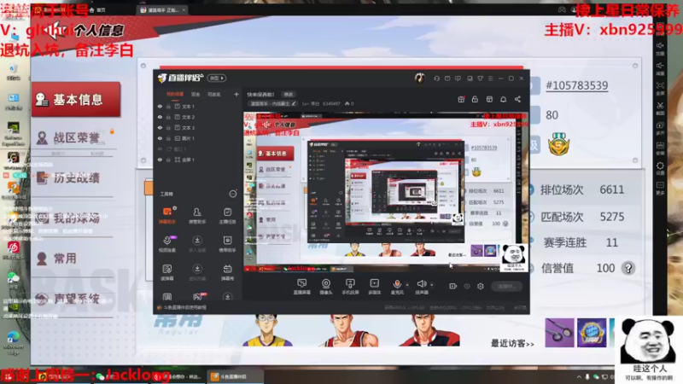Hide the 全屏 1 layer
The image size is (683, 384).
click(160, 160)
